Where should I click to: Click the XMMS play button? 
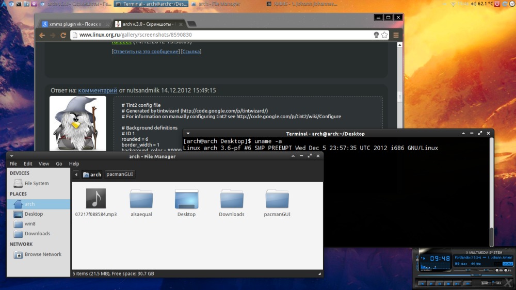[x=431, y=283]
